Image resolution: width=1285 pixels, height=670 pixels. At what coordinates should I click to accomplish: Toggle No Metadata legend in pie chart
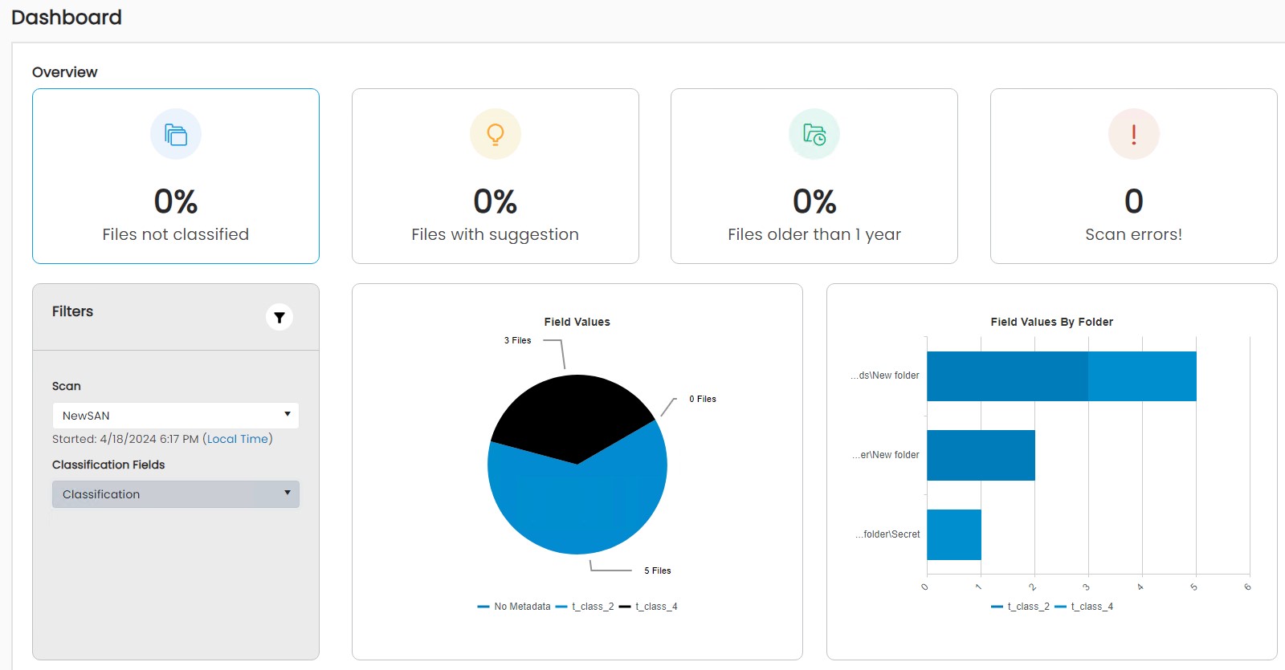point(514,607)
